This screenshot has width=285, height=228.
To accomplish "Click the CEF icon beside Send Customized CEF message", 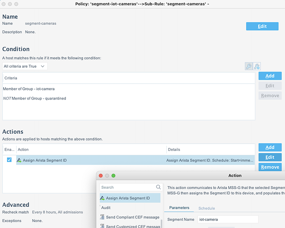I will (x=102, y=226).
